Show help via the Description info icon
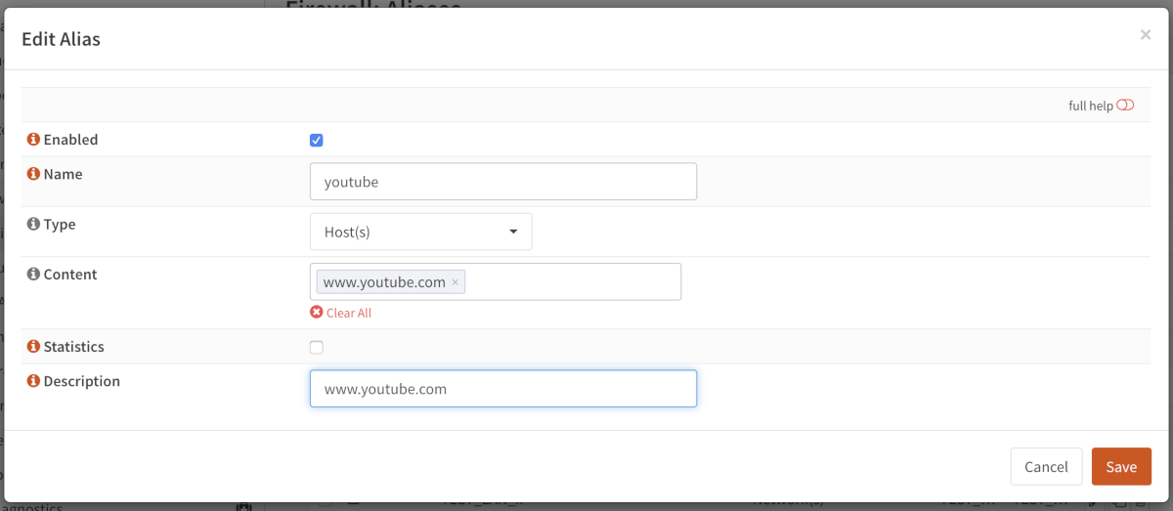Viewport: 1173px width, 511px height. pos(33,381)
